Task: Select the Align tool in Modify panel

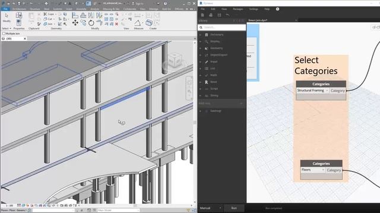Action: coord(75,15)
